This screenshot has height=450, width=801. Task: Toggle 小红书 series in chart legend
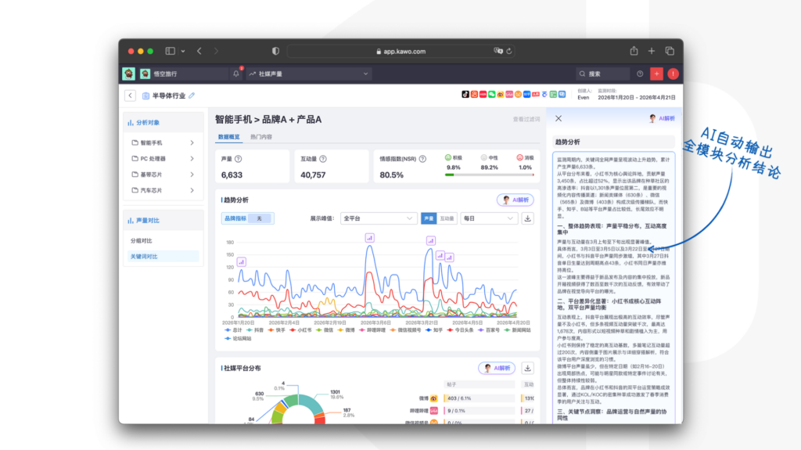click(x=300, y=330)
